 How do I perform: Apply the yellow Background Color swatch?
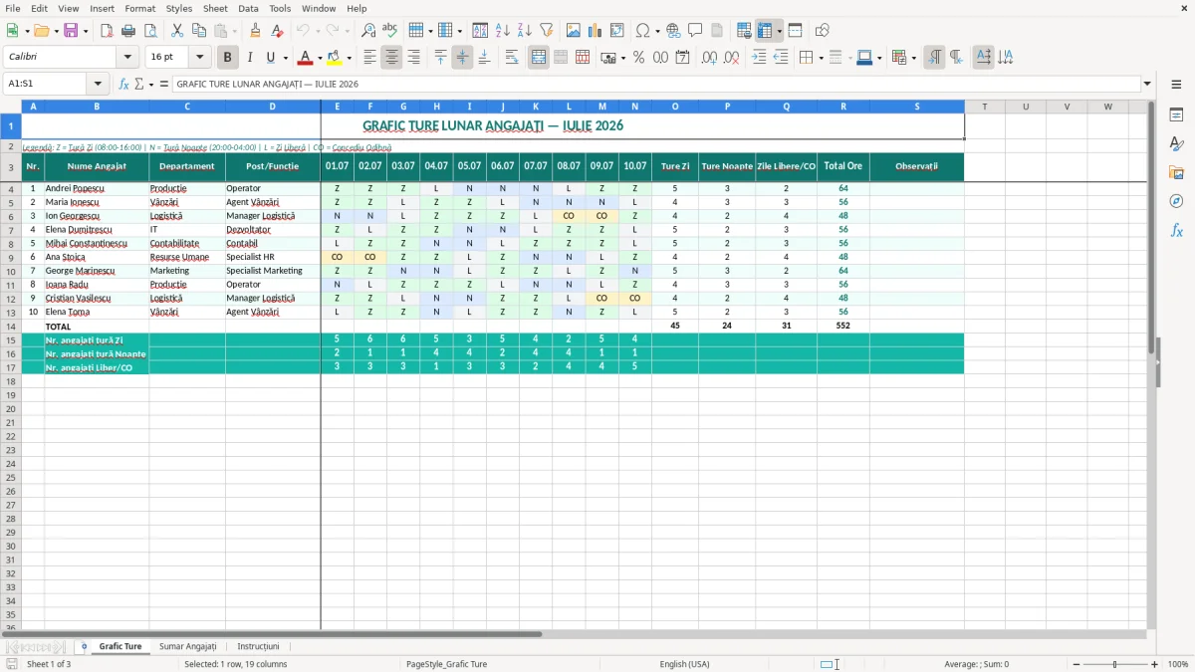[335, 58]
